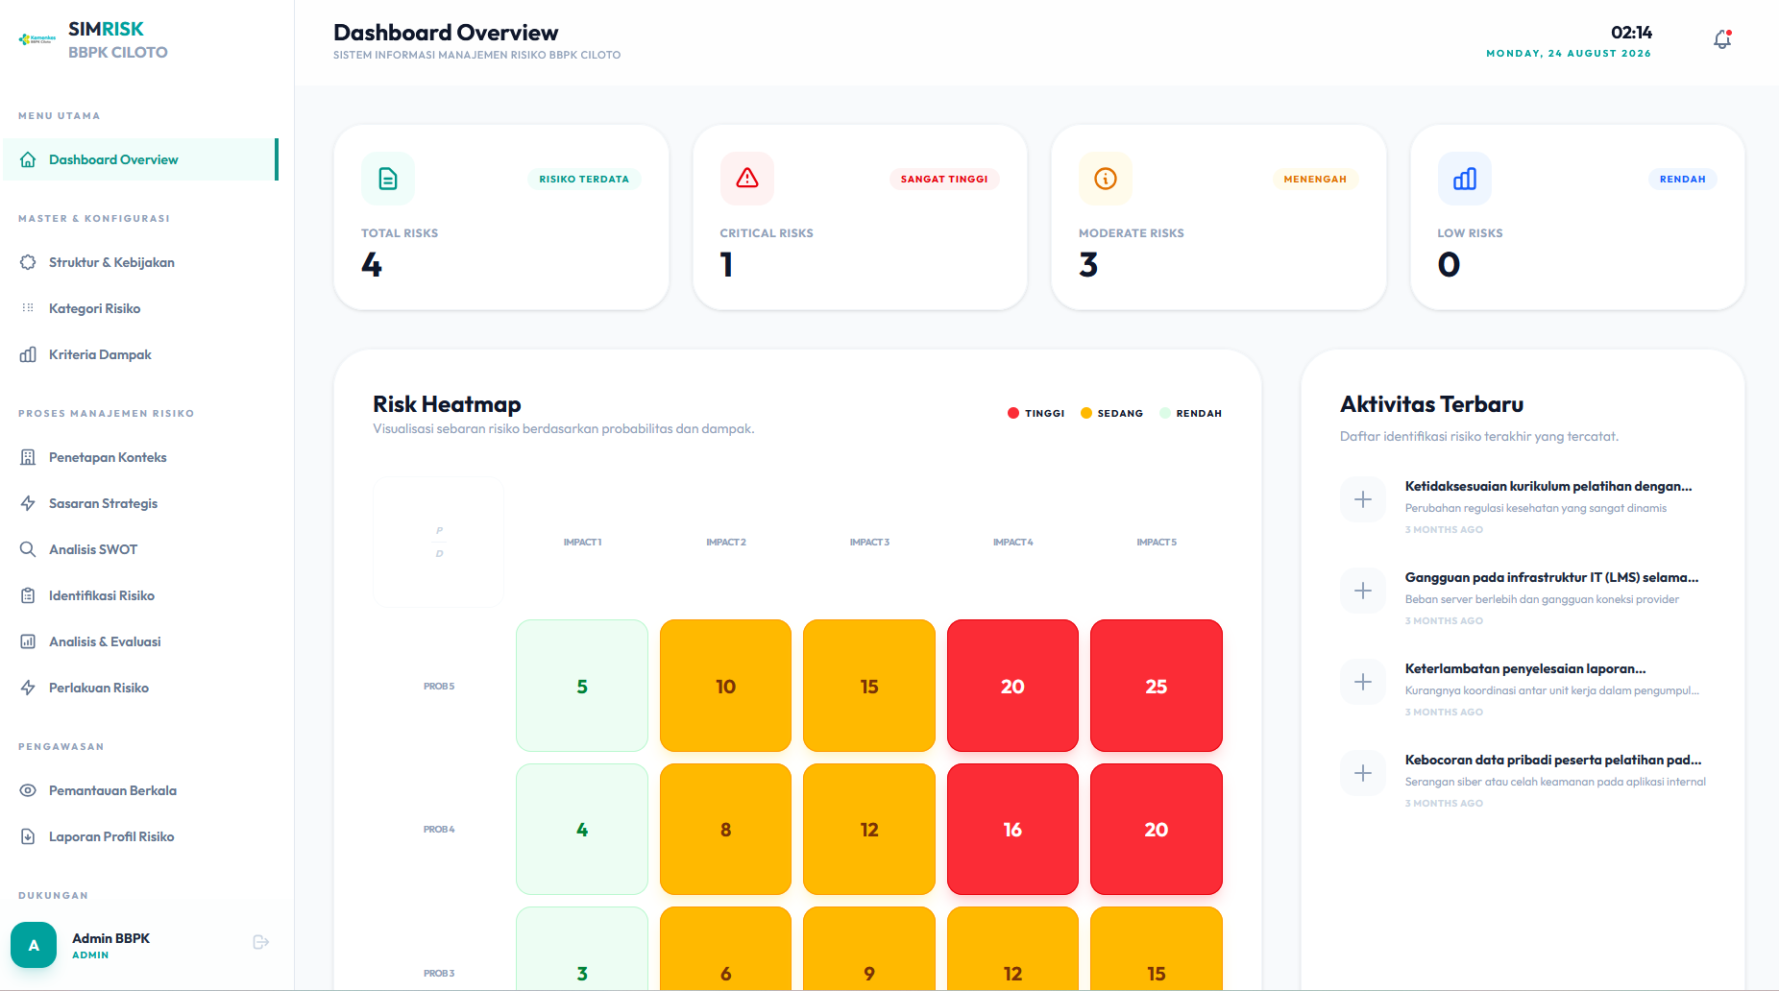
Task: Open Ketidaksesuaian kurikulum pelatihan activity title
Action: pos(1548,486)
